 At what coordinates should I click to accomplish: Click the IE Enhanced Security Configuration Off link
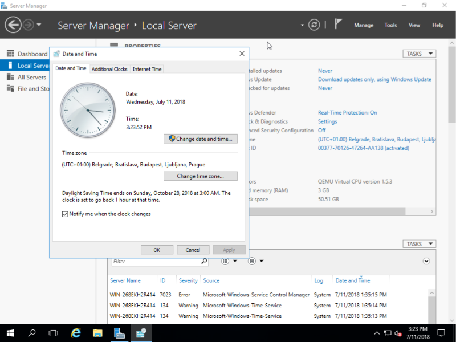(x=321, y=131)
